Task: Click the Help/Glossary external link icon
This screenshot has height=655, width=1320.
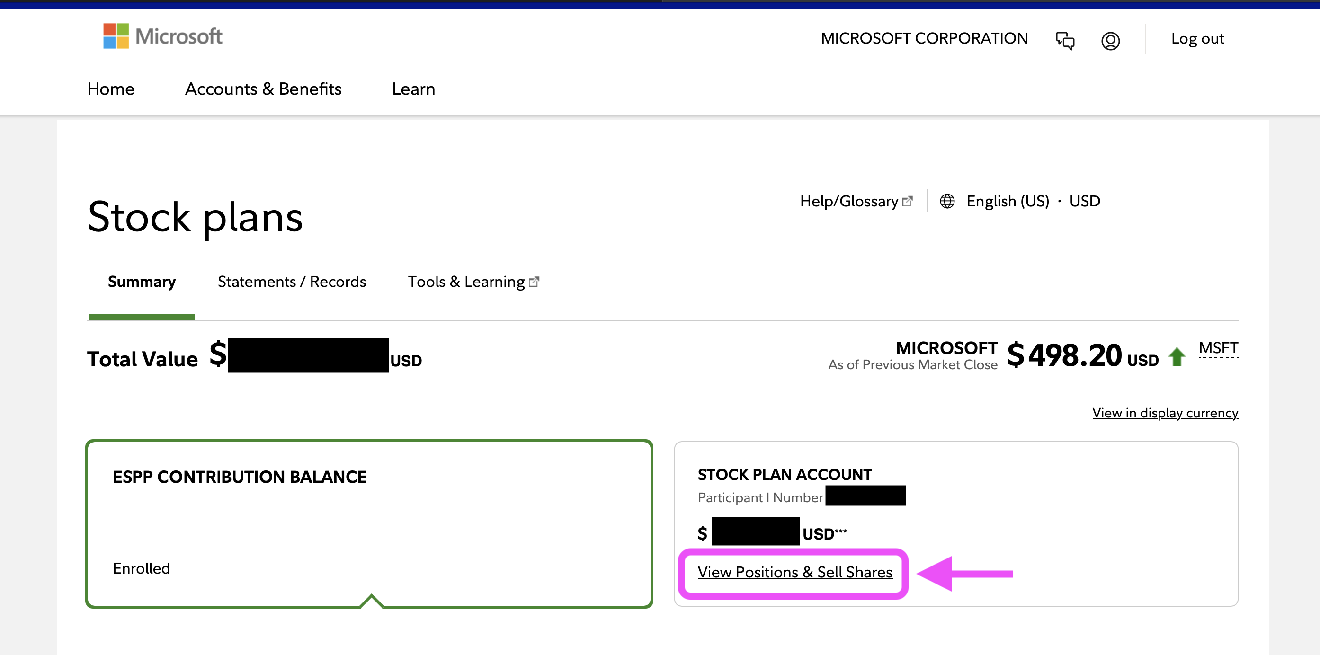Action: point(907,201)
